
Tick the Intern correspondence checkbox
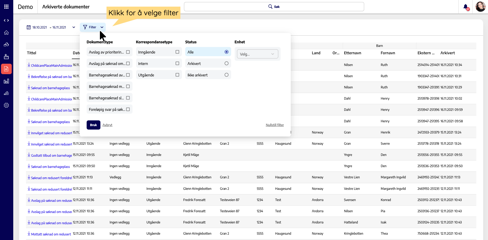coord(177,63)
